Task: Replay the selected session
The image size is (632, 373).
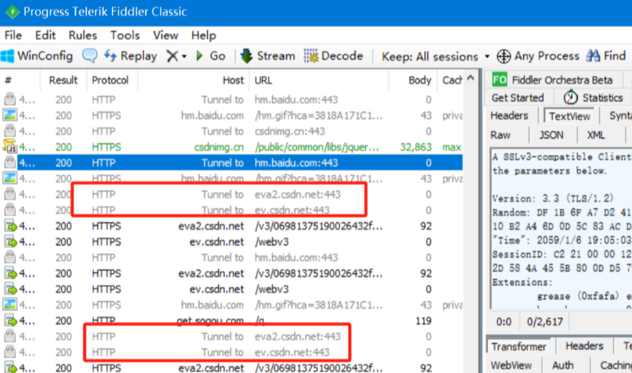Action: [131, 56]
